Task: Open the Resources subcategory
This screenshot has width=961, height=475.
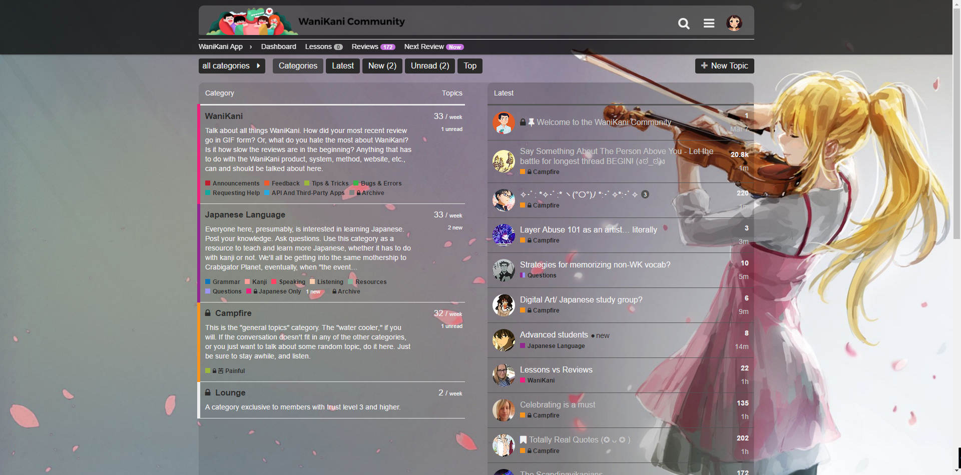Action: (x=367, y=282)
